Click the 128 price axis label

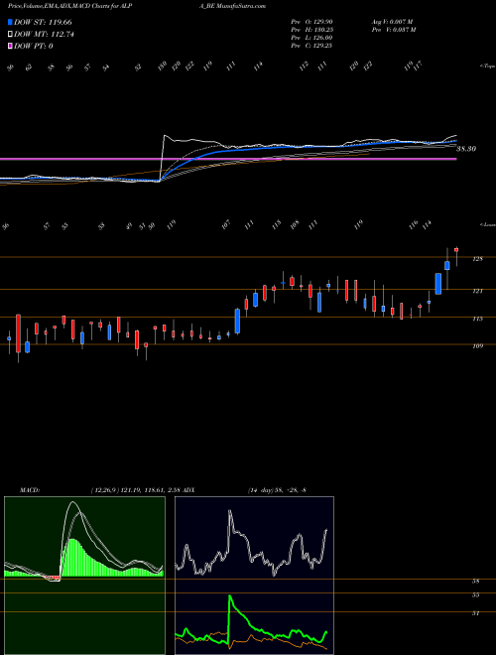coord(477,259)
